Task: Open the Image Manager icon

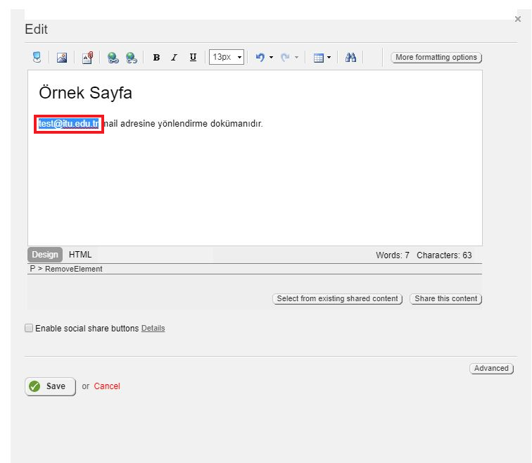Action: (62, 57)
